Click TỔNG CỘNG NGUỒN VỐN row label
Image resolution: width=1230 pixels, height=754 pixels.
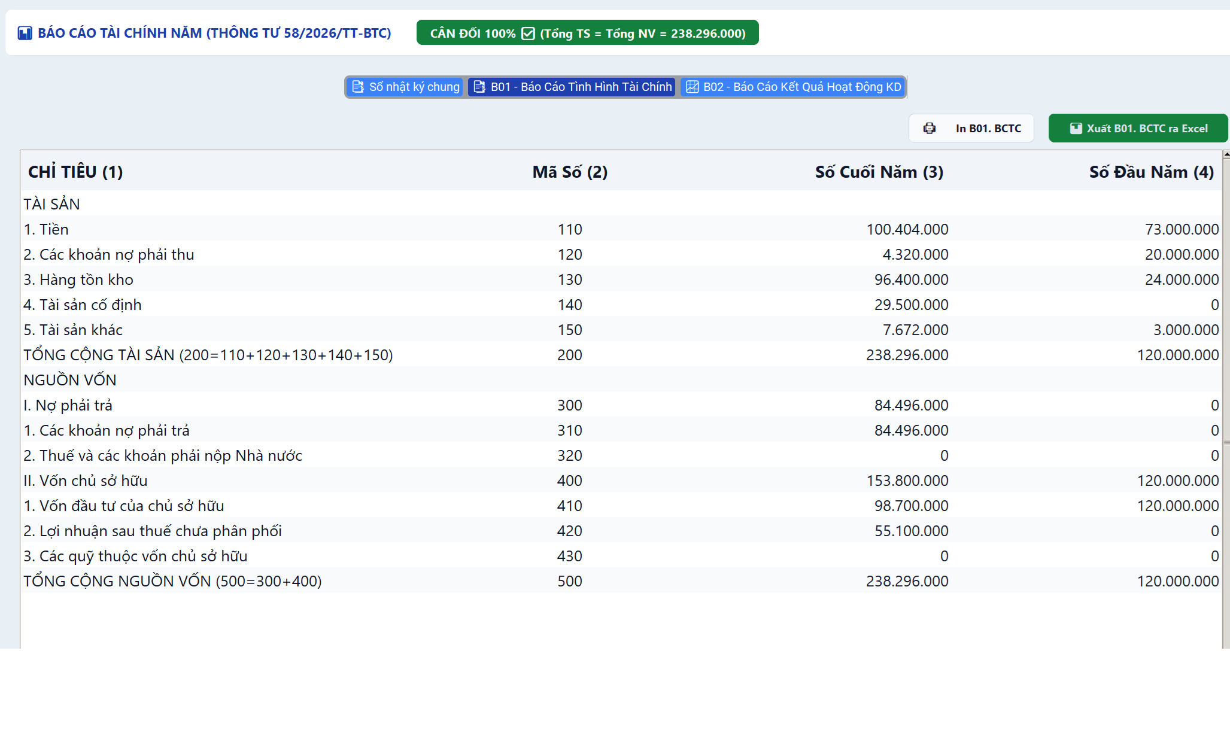[x=172, y=581]
